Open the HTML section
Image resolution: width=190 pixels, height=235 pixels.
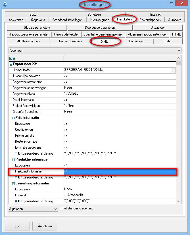pyautogui.click(x=176, y=34)
